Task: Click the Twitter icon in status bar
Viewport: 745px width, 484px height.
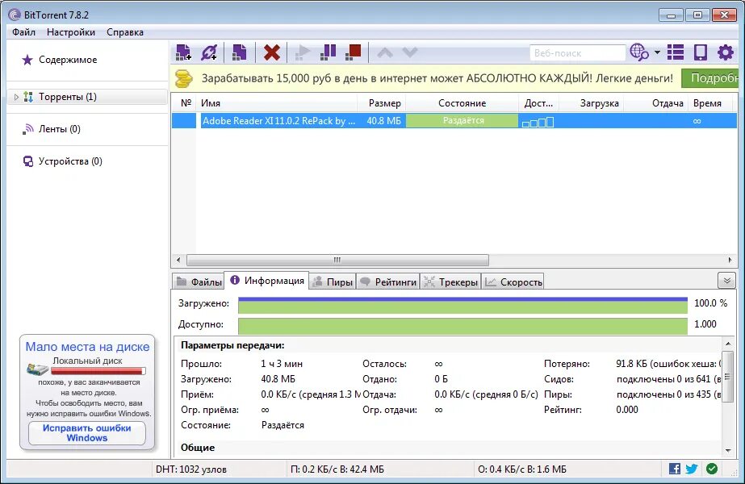Action: click(692, 469)
